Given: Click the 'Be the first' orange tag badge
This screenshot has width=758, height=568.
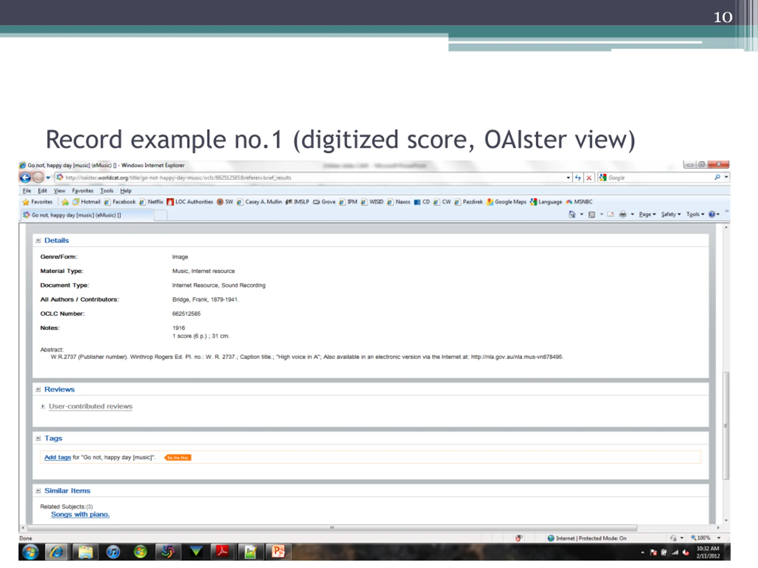Looking at the screenshot, I should click(x=178, y=457).
